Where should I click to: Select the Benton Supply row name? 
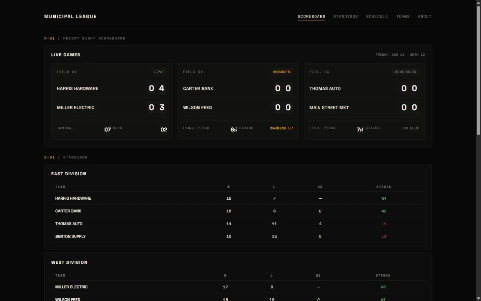pos(71,236)
